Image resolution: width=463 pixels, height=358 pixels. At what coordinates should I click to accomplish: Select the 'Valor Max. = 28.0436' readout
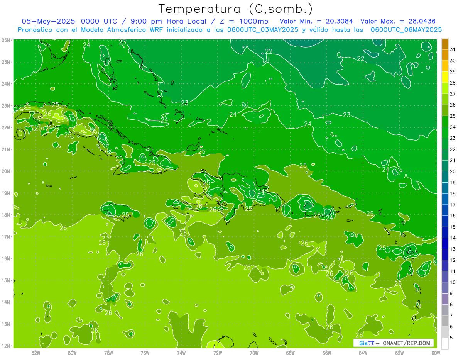[x=398, y=21]
